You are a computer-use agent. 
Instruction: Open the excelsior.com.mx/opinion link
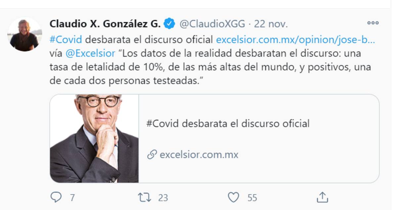click(295, 40)
